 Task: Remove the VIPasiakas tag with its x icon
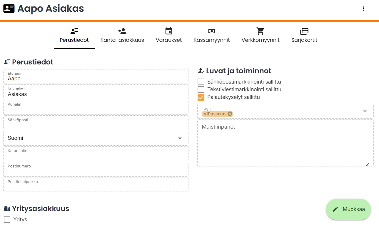(230, 114)
